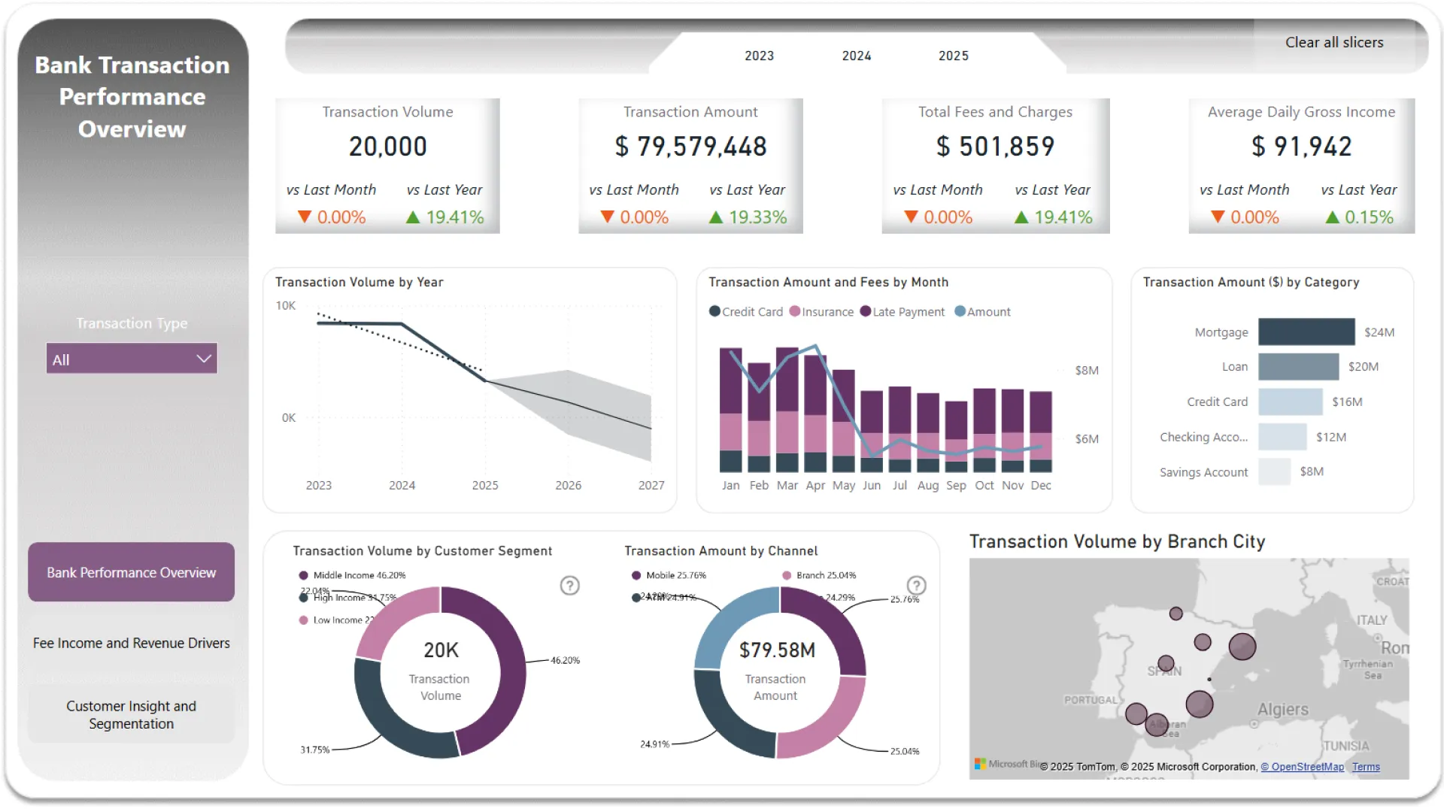Image resolution: width=1444 pixels, height=812 pixels.
Task: Click the Insurance legend marker
Action: click(x=795, y=311)
